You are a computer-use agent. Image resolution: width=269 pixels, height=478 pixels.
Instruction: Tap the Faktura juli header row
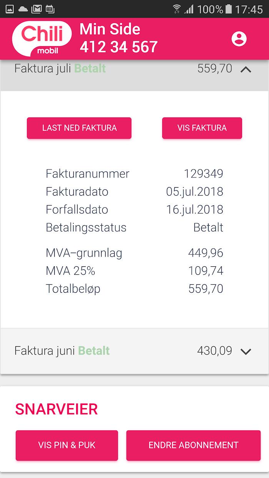115,69
